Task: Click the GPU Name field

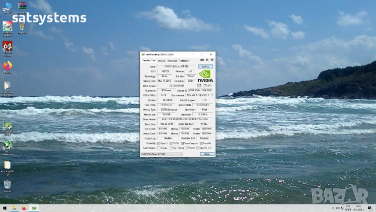Action: (177, 67)
